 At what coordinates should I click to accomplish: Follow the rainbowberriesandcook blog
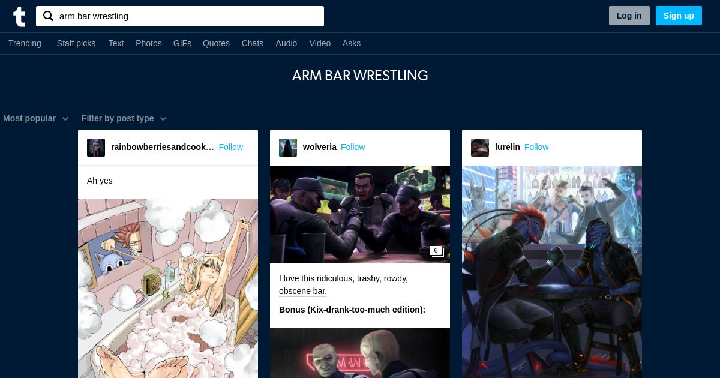(231, 147)
